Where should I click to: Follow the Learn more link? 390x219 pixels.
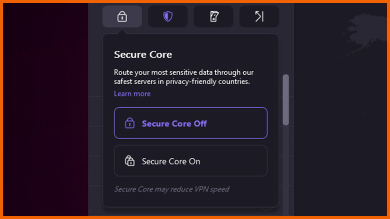pos(132,94)
